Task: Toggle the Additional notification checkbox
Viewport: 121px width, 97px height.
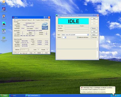Action: pyautogui.click(x=78, y=37)
